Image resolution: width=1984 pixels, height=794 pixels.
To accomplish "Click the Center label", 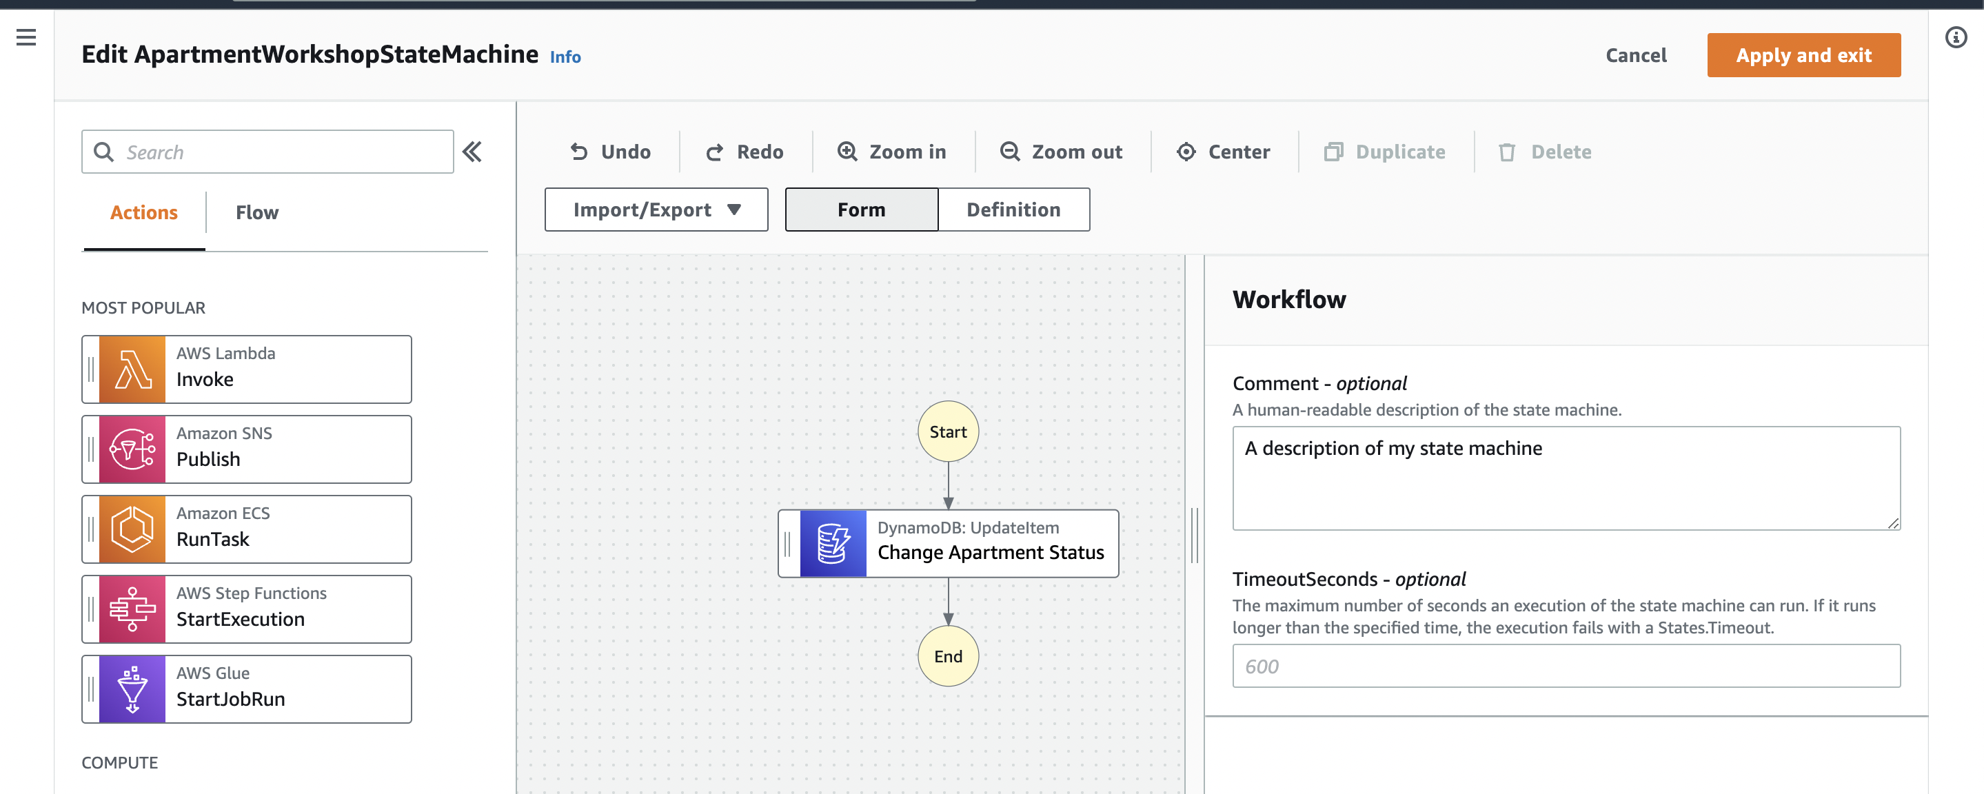I will coord(1239,152).
